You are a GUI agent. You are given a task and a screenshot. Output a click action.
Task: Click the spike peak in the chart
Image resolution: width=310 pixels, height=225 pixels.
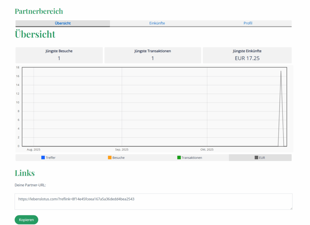click(x=281, y=71)
